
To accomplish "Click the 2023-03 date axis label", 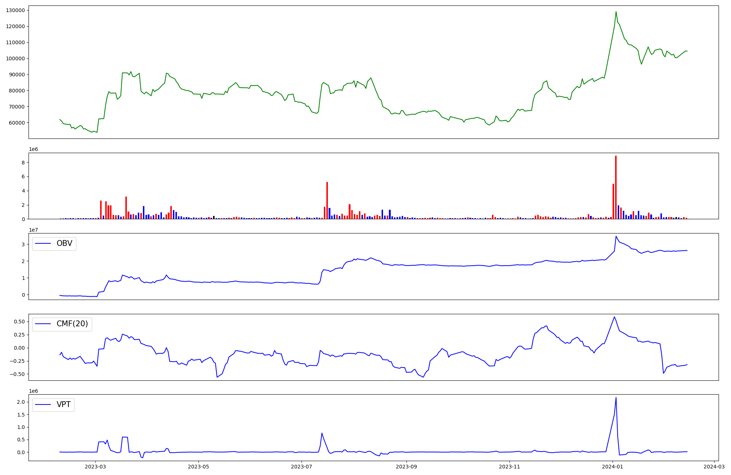I will tap(95, 466).
